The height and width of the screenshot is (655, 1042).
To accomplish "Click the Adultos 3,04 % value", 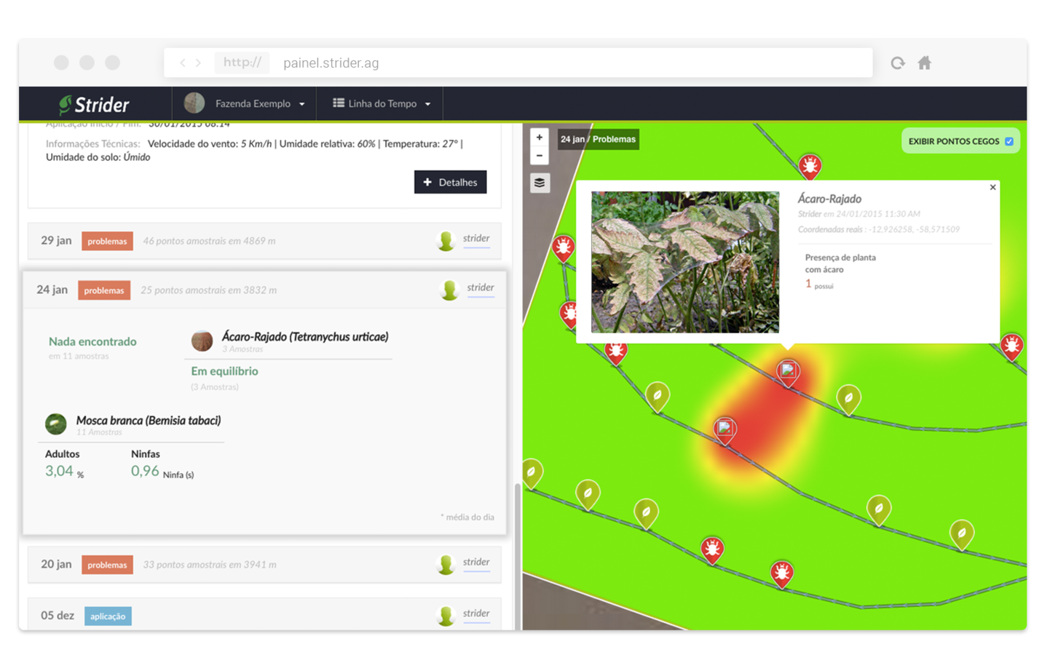I will tap(64, 471).
